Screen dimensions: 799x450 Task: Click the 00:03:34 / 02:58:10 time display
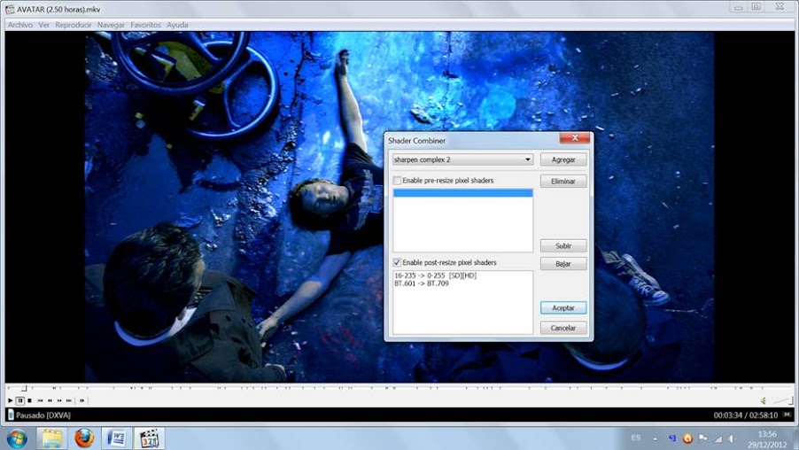pyautogui.click(x=746, y=415)
